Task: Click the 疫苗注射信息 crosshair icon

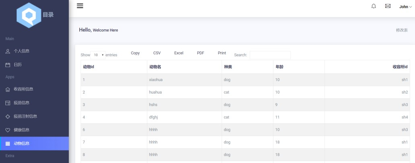Action: click(x=8, y=116)
